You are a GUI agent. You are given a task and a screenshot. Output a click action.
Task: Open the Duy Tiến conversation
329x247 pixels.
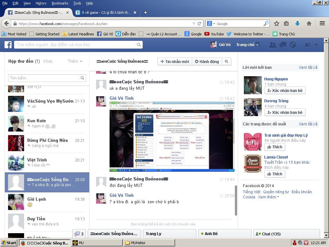[47, 222]
